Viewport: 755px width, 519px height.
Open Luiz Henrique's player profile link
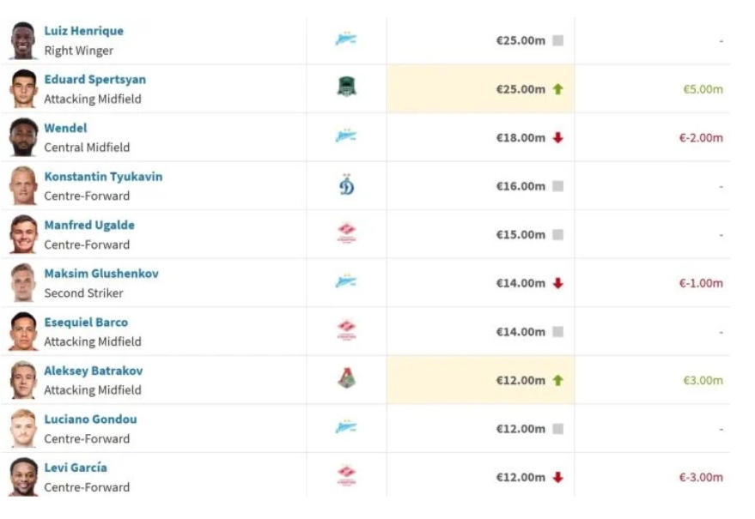[84, 31]
